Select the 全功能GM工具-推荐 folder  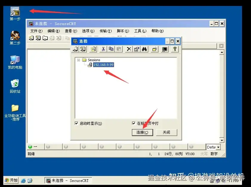pyautogui.click(x=15, y=113)
